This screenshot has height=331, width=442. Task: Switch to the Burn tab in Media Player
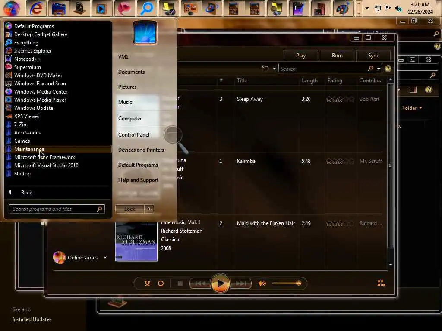pyautogui.click(x=337, y=56)
